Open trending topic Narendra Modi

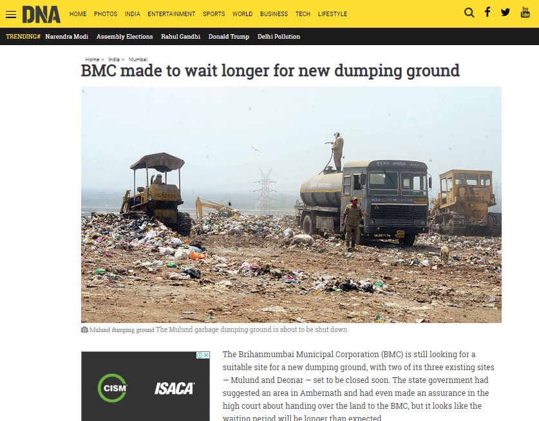(x=67, y=37)
